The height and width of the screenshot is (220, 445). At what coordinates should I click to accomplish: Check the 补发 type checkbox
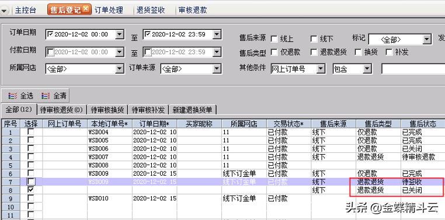[389, 53]
